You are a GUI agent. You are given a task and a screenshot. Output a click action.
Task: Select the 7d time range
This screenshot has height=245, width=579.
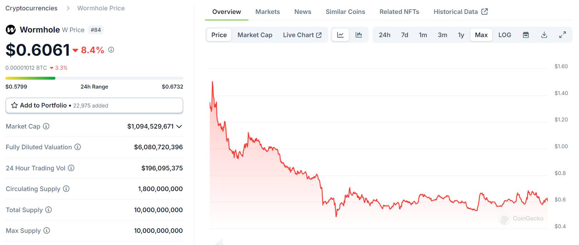pyautogui.click(x=405, y=35)
